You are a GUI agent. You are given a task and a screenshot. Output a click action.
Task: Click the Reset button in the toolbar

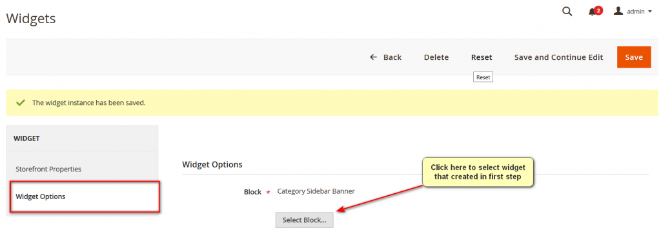coord(482,57)
